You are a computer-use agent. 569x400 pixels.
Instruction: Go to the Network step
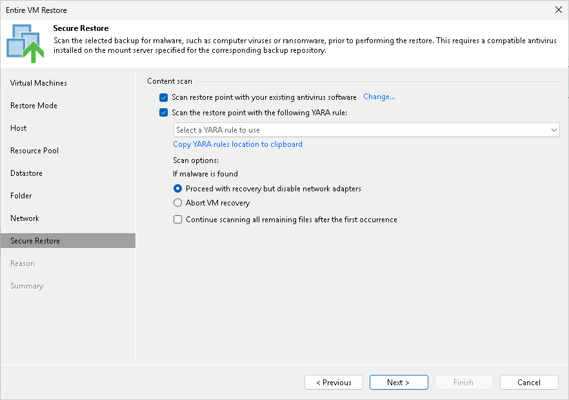[x=25, y=218]
